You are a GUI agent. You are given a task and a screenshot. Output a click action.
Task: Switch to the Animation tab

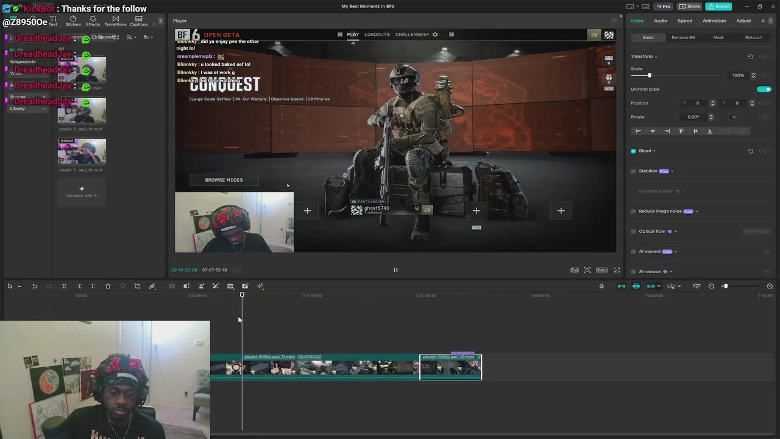pos(714,21)
